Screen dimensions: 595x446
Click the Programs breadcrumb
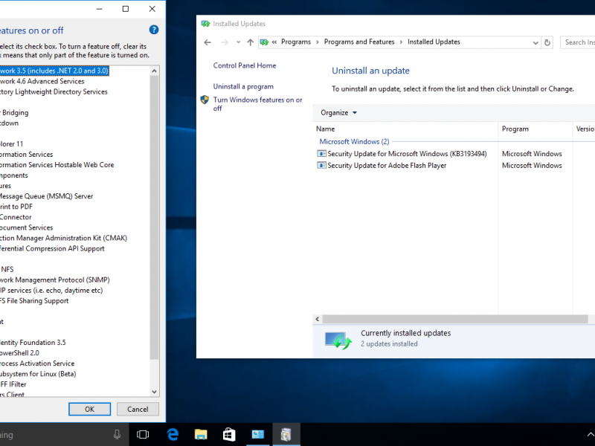click(x=296, y=42)
